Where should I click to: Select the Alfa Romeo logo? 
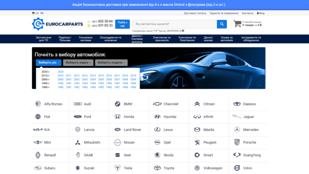[38, 104]
